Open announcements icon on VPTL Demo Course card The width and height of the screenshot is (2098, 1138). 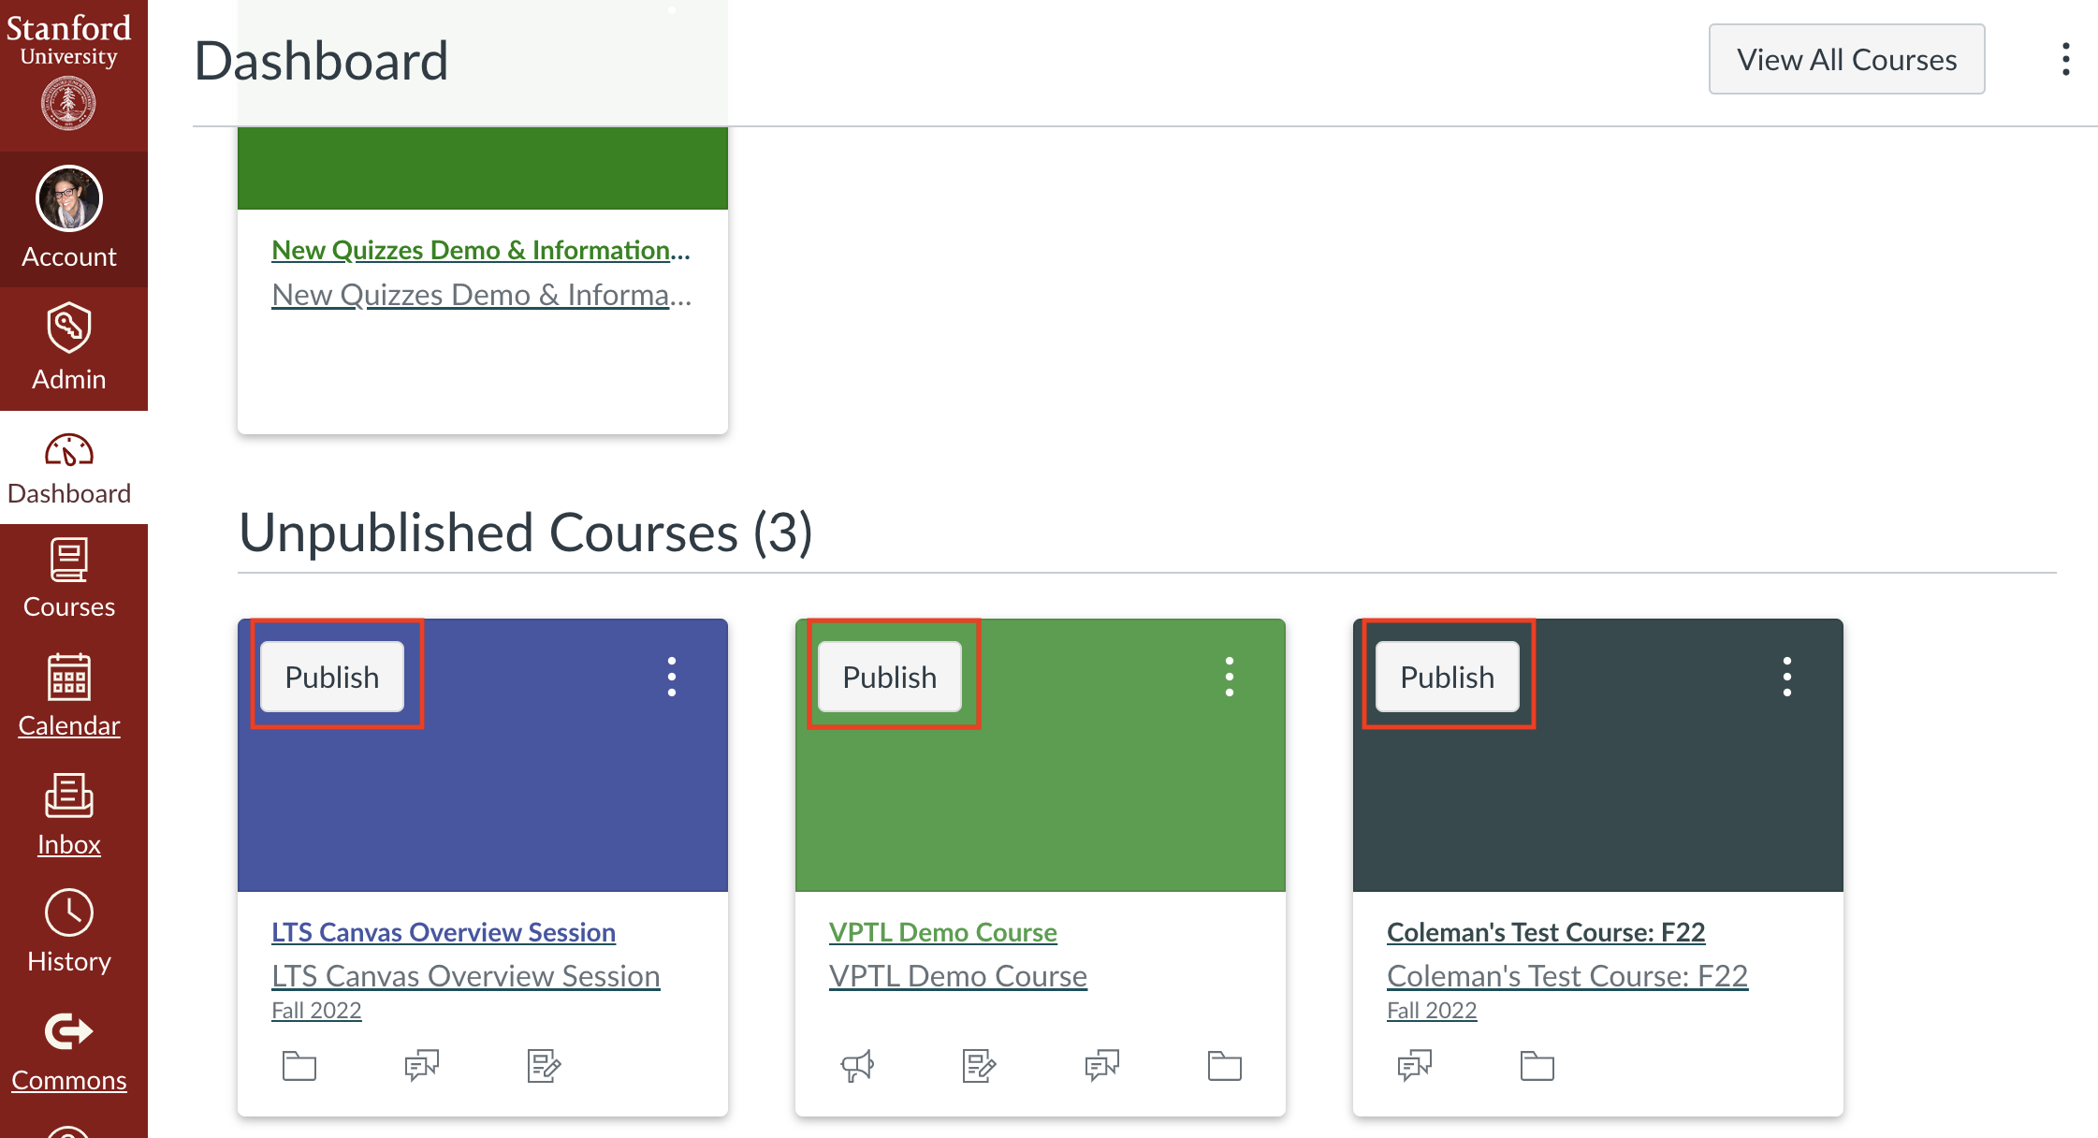tap(857, 1065)
